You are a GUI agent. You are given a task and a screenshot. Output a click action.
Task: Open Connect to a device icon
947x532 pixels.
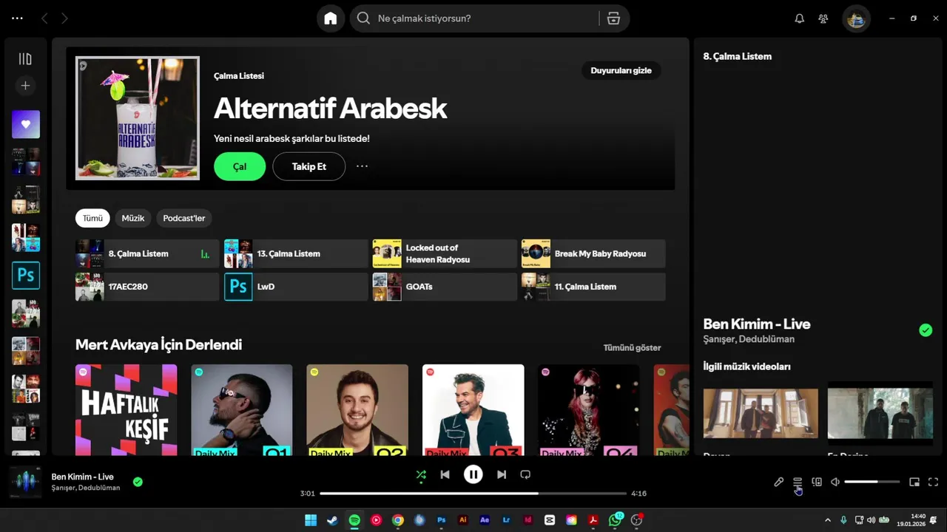coord(817,482)
